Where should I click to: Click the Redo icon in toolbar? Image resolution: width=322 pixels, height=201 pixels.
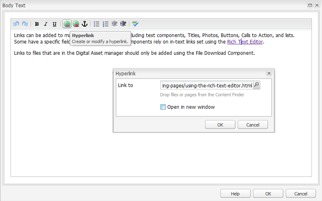(25, 24)
